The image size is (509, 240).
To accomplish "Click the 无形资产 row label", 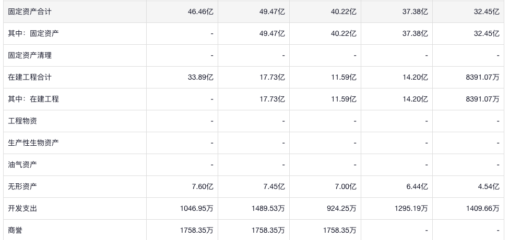I will 22,186.
